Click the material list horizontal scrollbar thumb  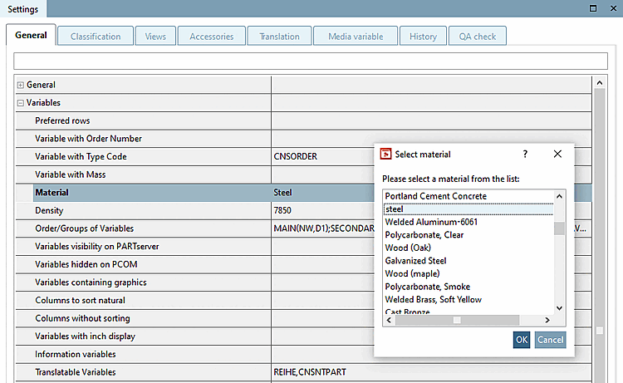[457, 320]
